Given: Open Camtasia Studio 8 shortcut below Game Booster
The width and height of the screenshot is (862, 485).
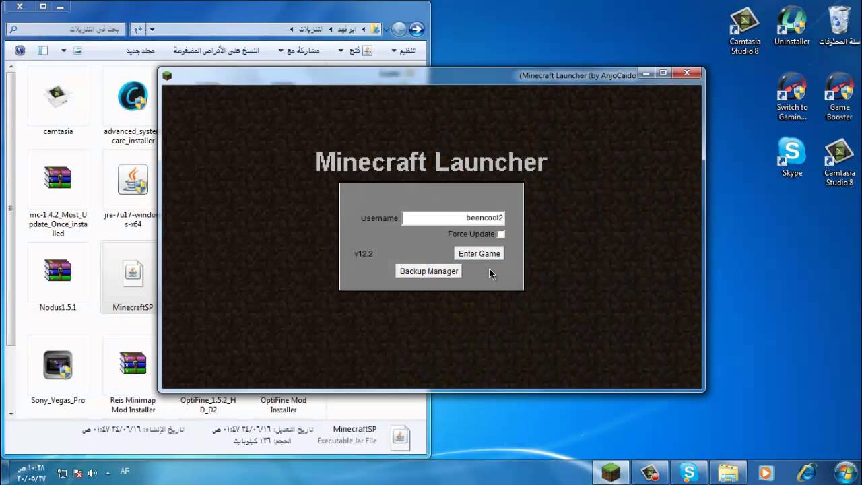Looking at the screenshot, I should [x=839, y=163].
